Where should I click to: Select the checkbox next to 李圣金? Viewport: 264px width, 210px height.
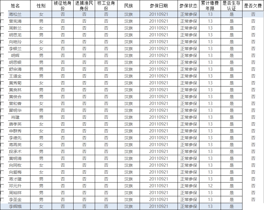click(x=2, y=200)
